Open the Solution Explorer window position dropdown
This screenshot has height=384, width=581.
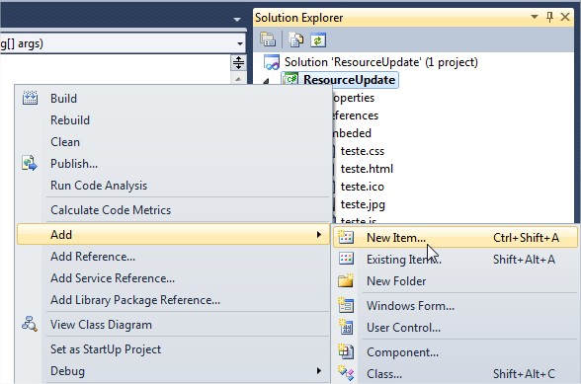tap(535, 17)
